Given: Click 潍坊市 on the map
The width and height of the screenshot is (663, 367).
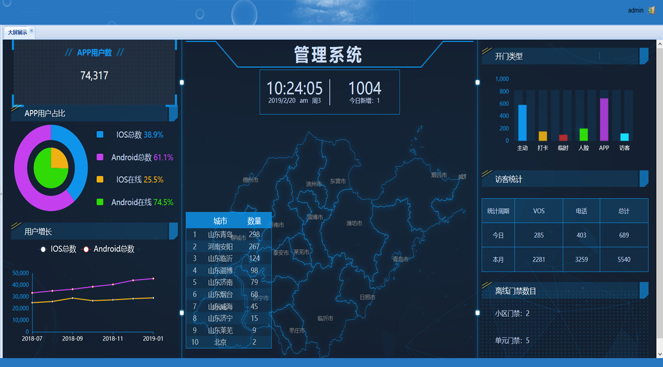Looking at the screenshot, I should (354, 223).
